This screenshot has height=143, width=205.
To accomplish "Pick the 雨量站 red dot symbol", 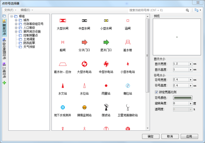I will click(x=106, y=86).
